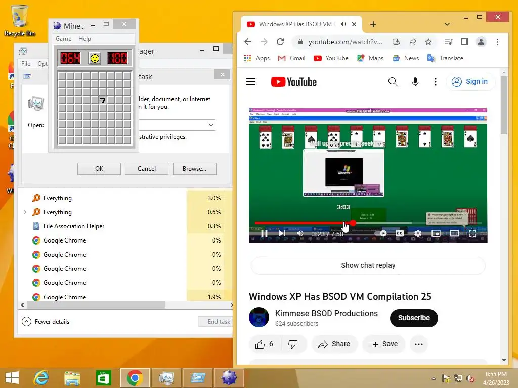
Task: Open Chrome tab search chevron
Action: pos(447,24)
